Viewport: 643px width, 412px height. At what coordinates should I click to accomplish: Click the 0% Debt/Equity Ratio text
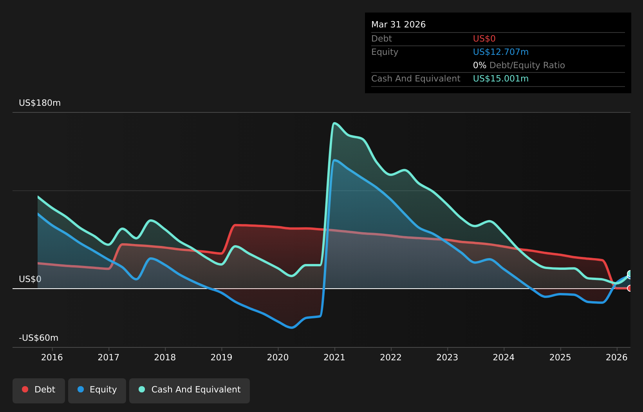click(x=519, y=65)
